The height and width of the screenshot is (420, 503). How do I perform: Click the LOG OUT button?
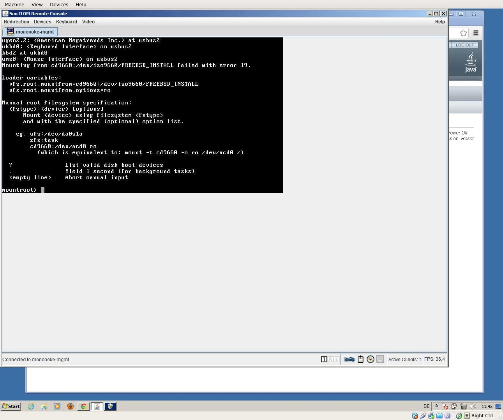(x=464, y=45)
